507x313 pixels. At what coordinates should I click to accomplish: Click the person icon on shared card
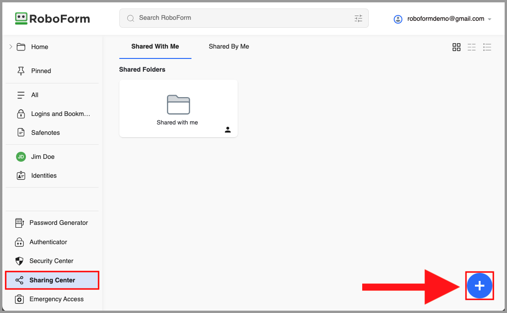[x=228, y=130]
